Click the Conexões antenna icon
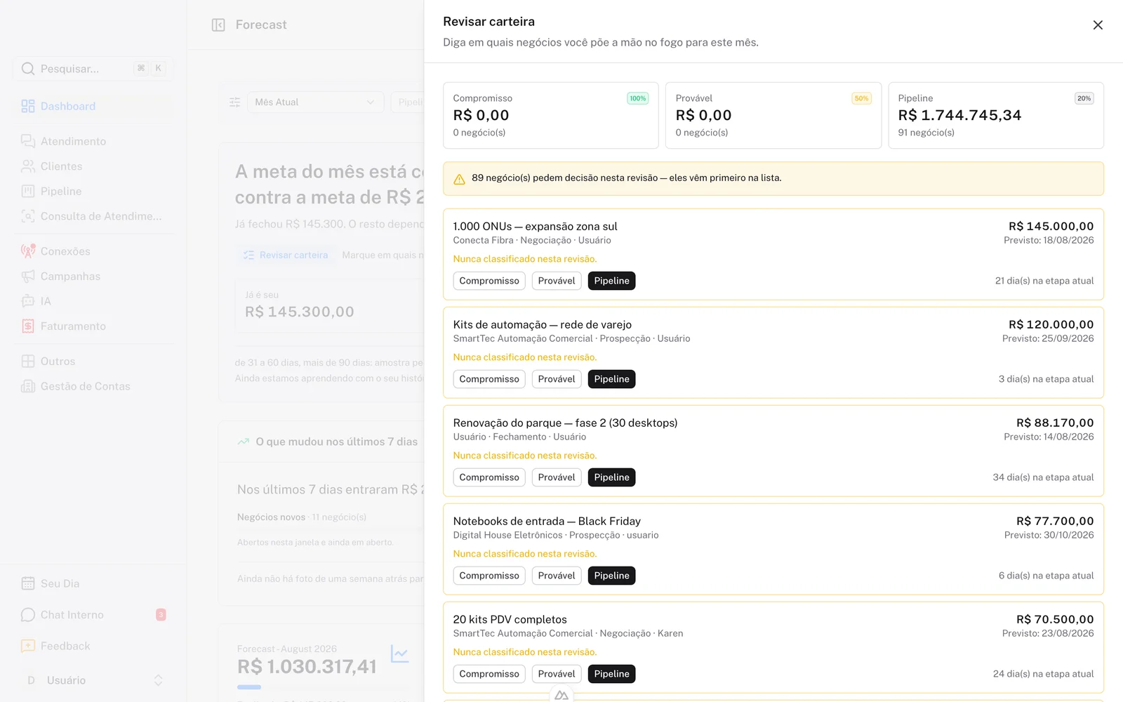1123x702 pixels. 28,251
